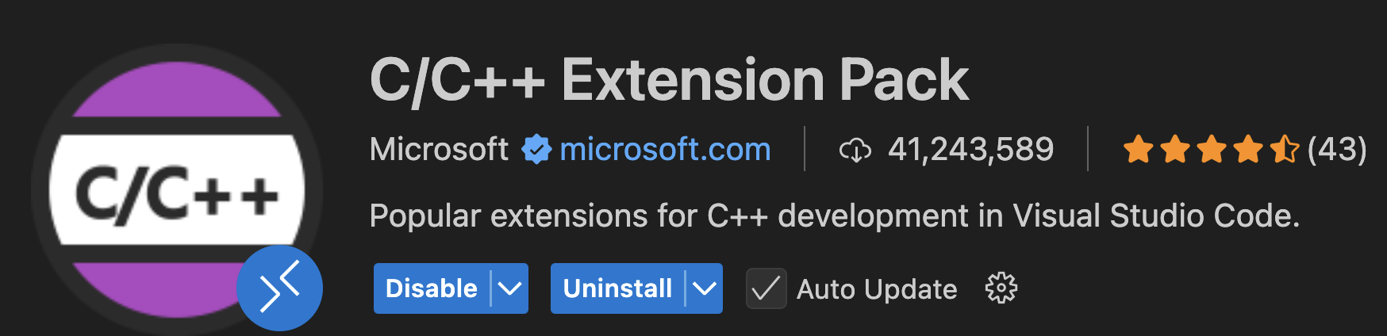The image size is (1387, 336).
Task: Expand the Uninstall button dropdown arrow
Action: pyautogui.click(x=705, y=288)
